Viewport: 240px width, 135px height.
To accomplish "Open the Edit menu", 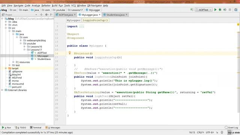I will click(x=3, y=6).
